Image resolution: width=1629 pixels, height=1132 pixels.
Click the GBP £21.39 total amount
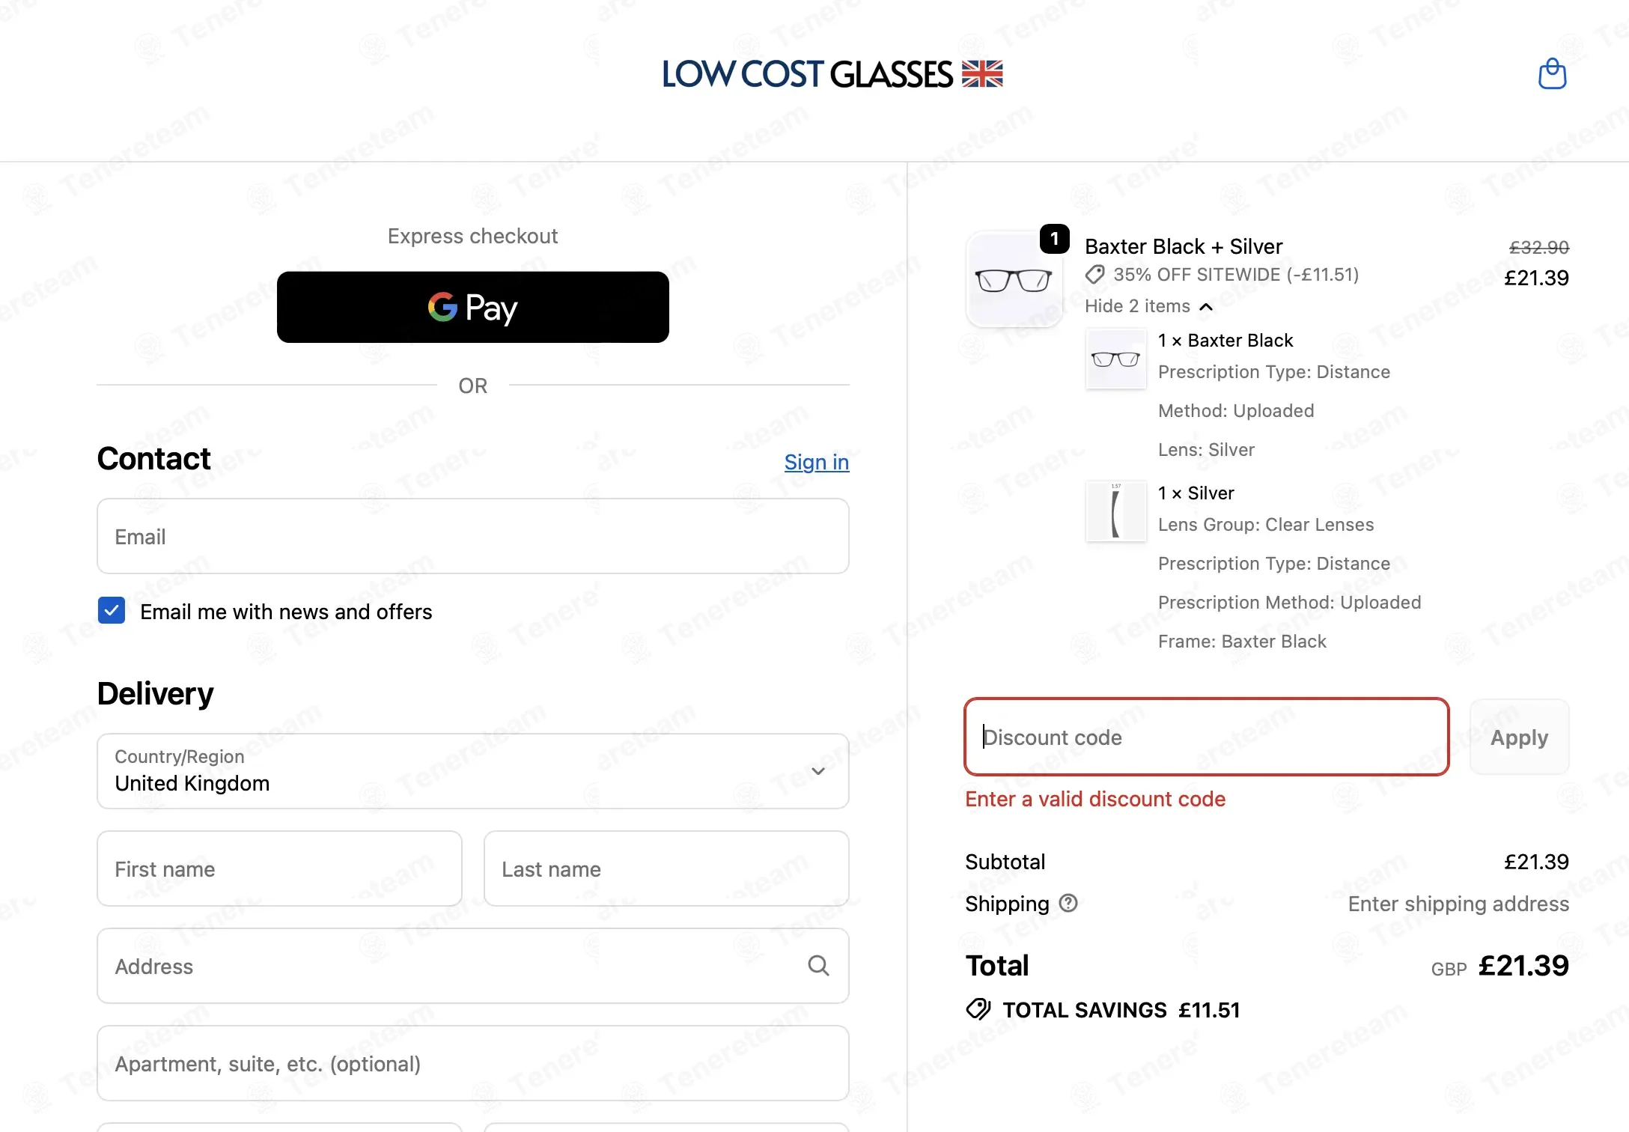1499,966
